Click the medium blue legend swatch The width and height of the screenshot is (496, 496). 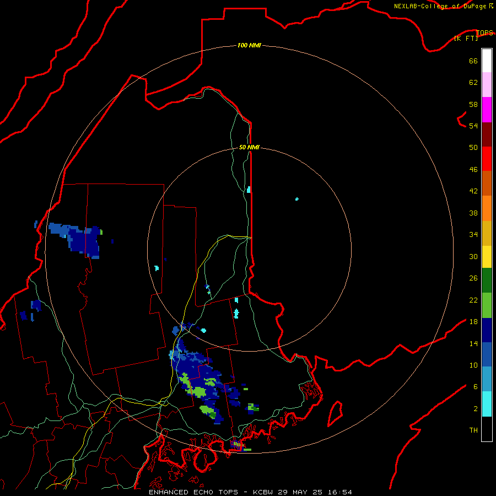point(487,354)
